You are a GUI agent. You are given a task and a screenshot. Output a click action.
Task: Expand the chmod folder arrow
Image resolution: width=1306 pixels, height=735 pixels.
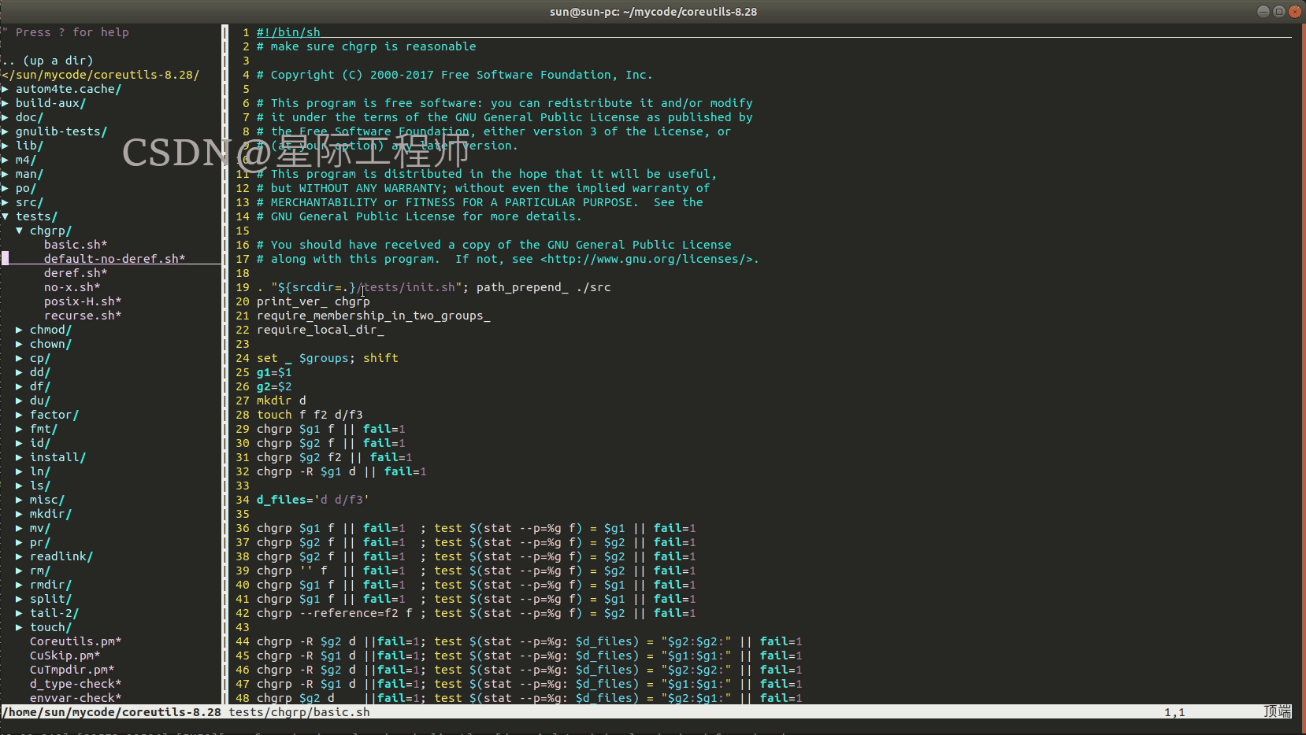tap(19, 330)
